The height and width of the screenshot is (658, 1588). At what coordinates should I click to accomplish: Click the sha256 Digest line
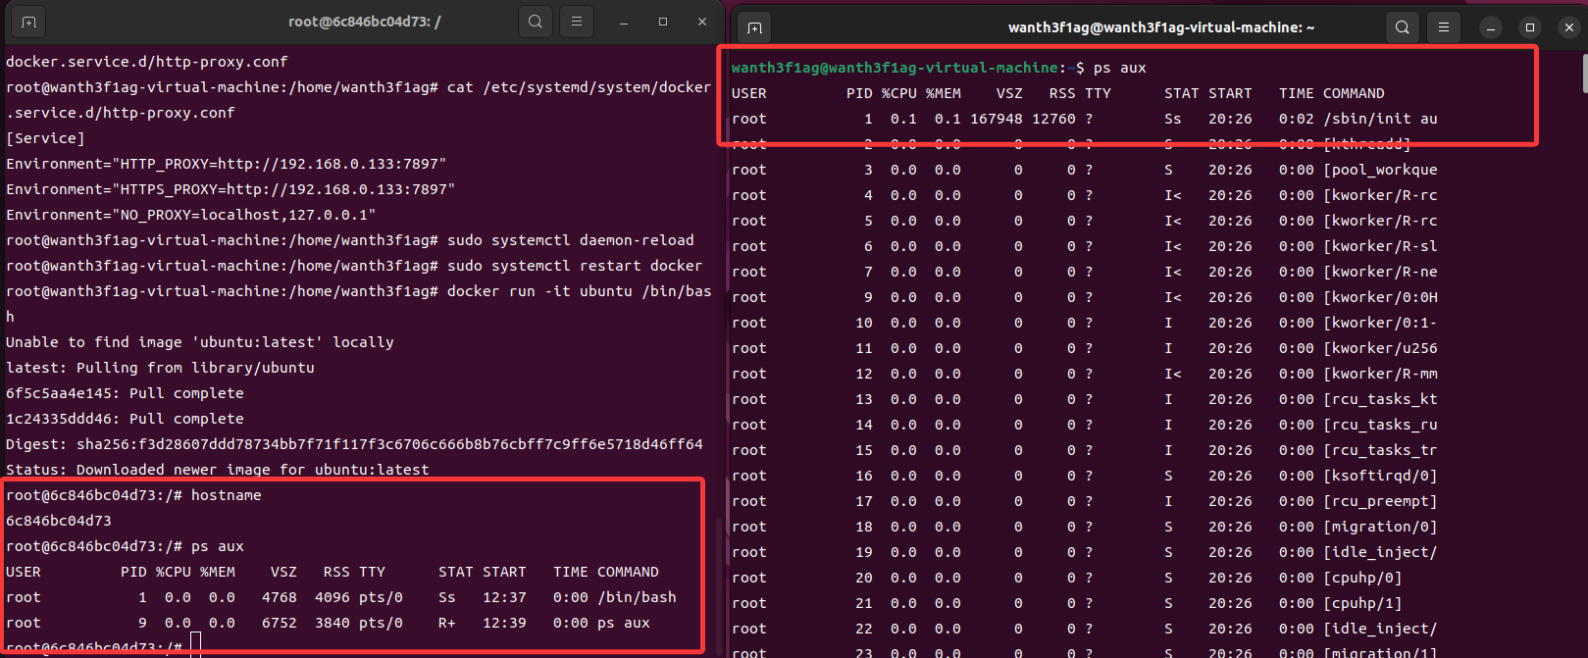coord(354,444)
